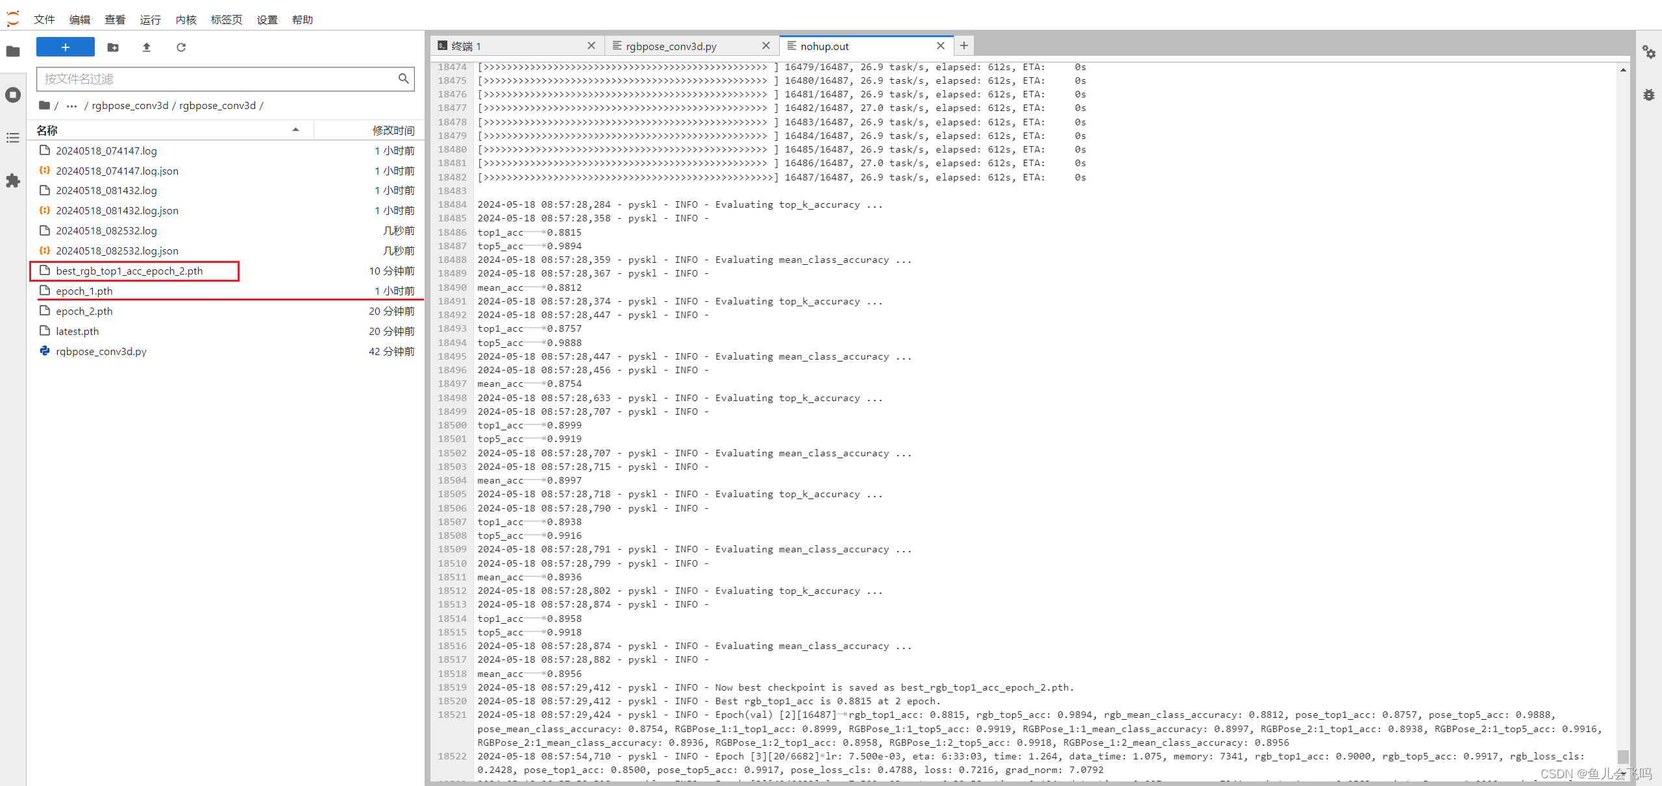Refresh the file browser list
This screenshot has width=1662, height=786.
181,47
